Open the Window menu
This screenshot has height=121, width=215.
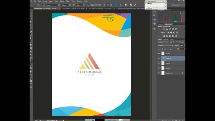79,1
